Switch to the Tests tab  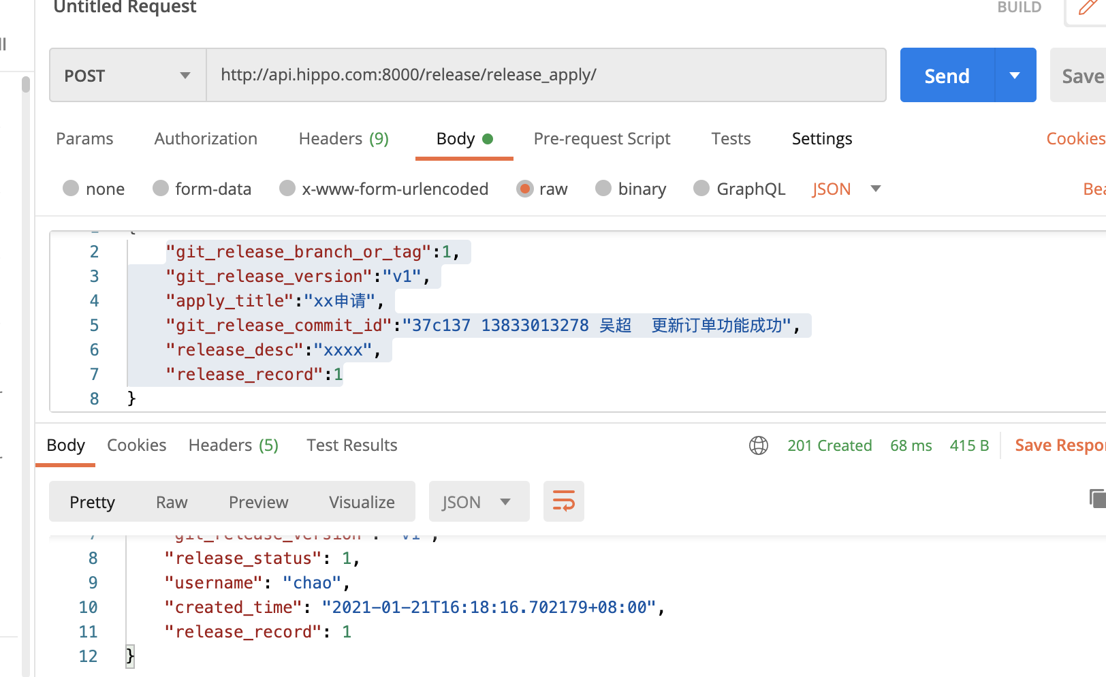[731, 139]
